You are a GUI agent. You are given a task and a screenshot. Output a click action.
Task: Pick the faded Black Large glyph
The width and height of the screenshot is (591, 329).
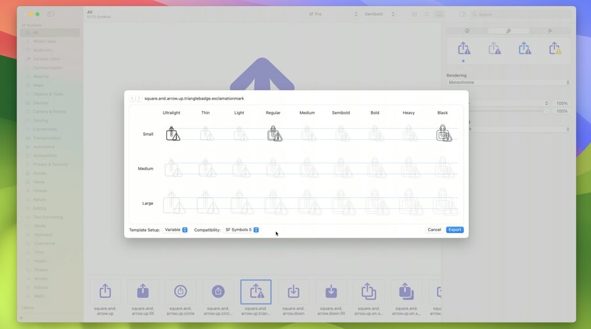(445, 203)
